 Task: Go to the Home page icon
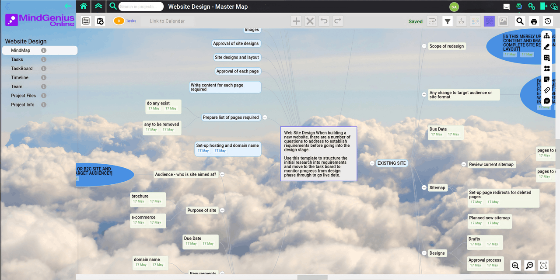[84, 6]
